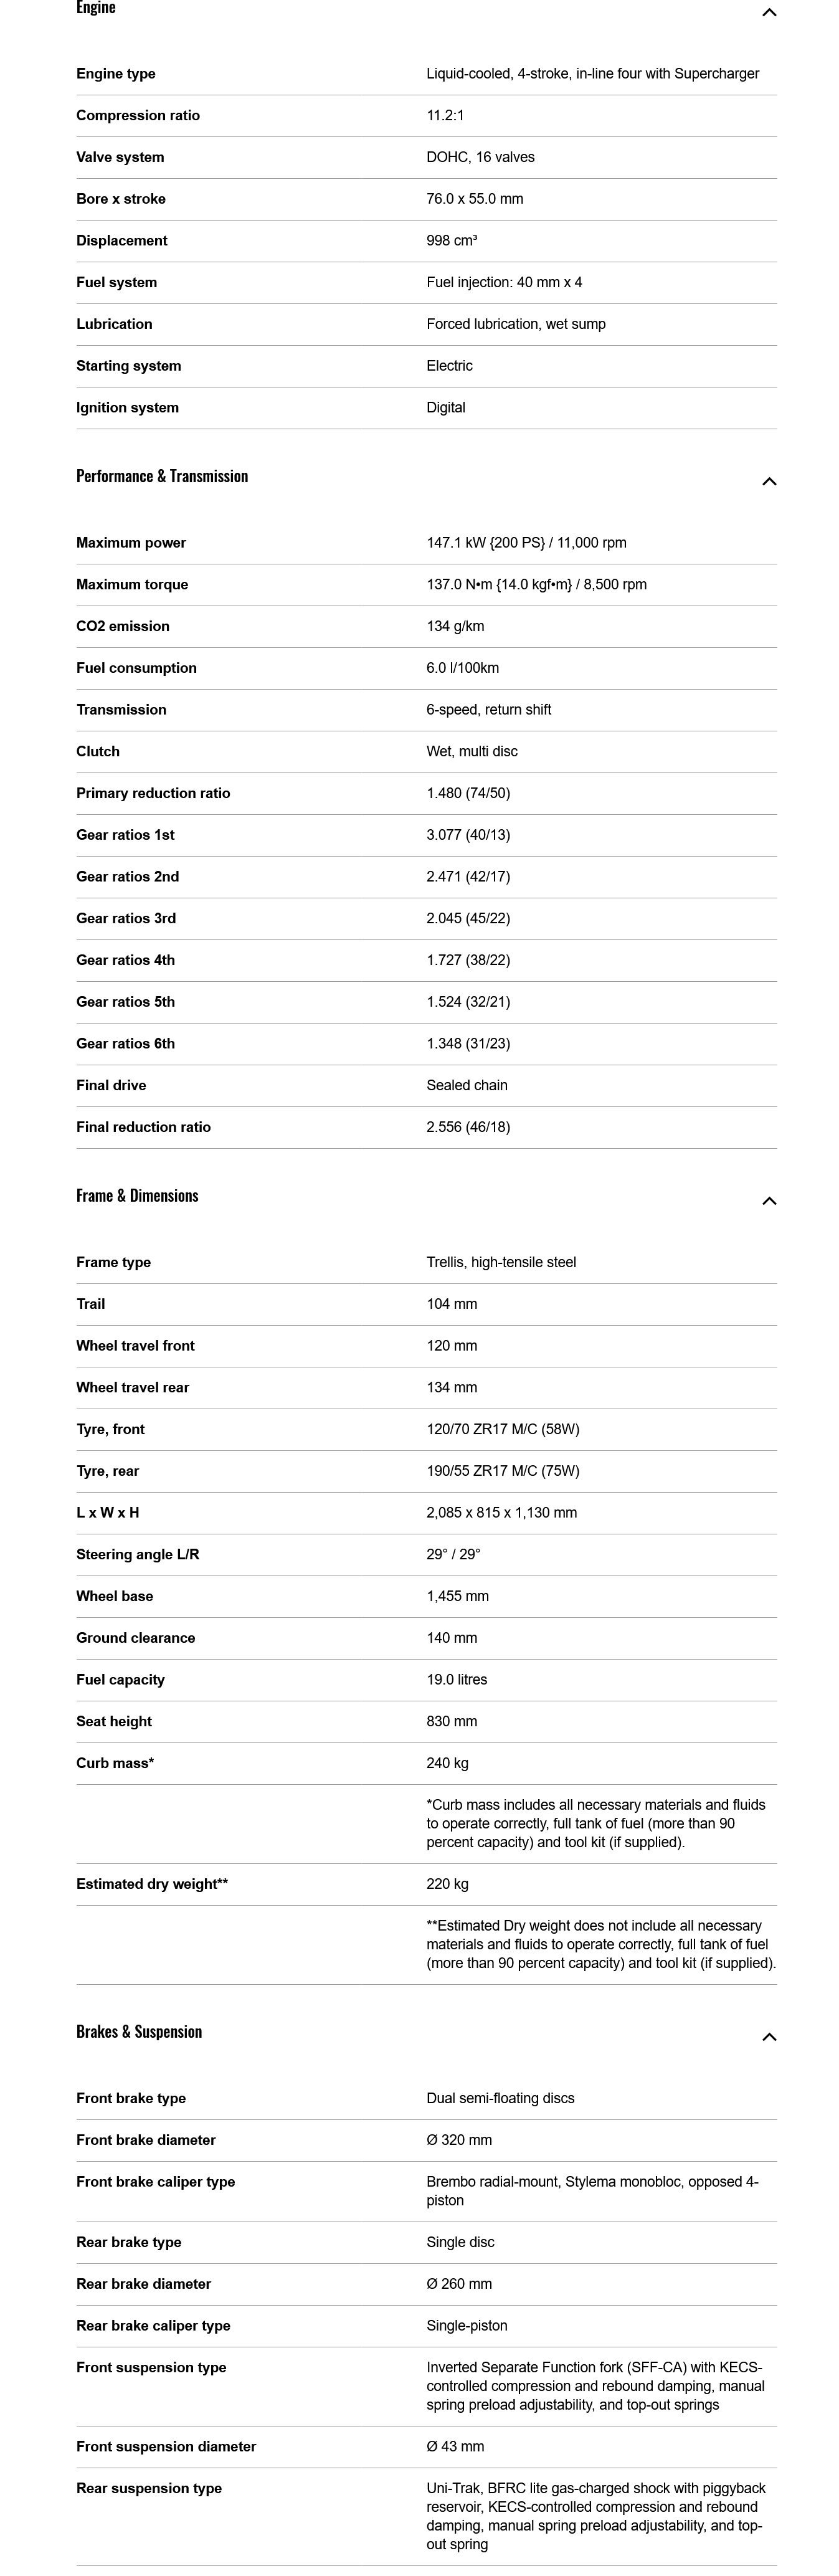
Task: Click the Rear suspension type label
Action: tap(149, 2488)
